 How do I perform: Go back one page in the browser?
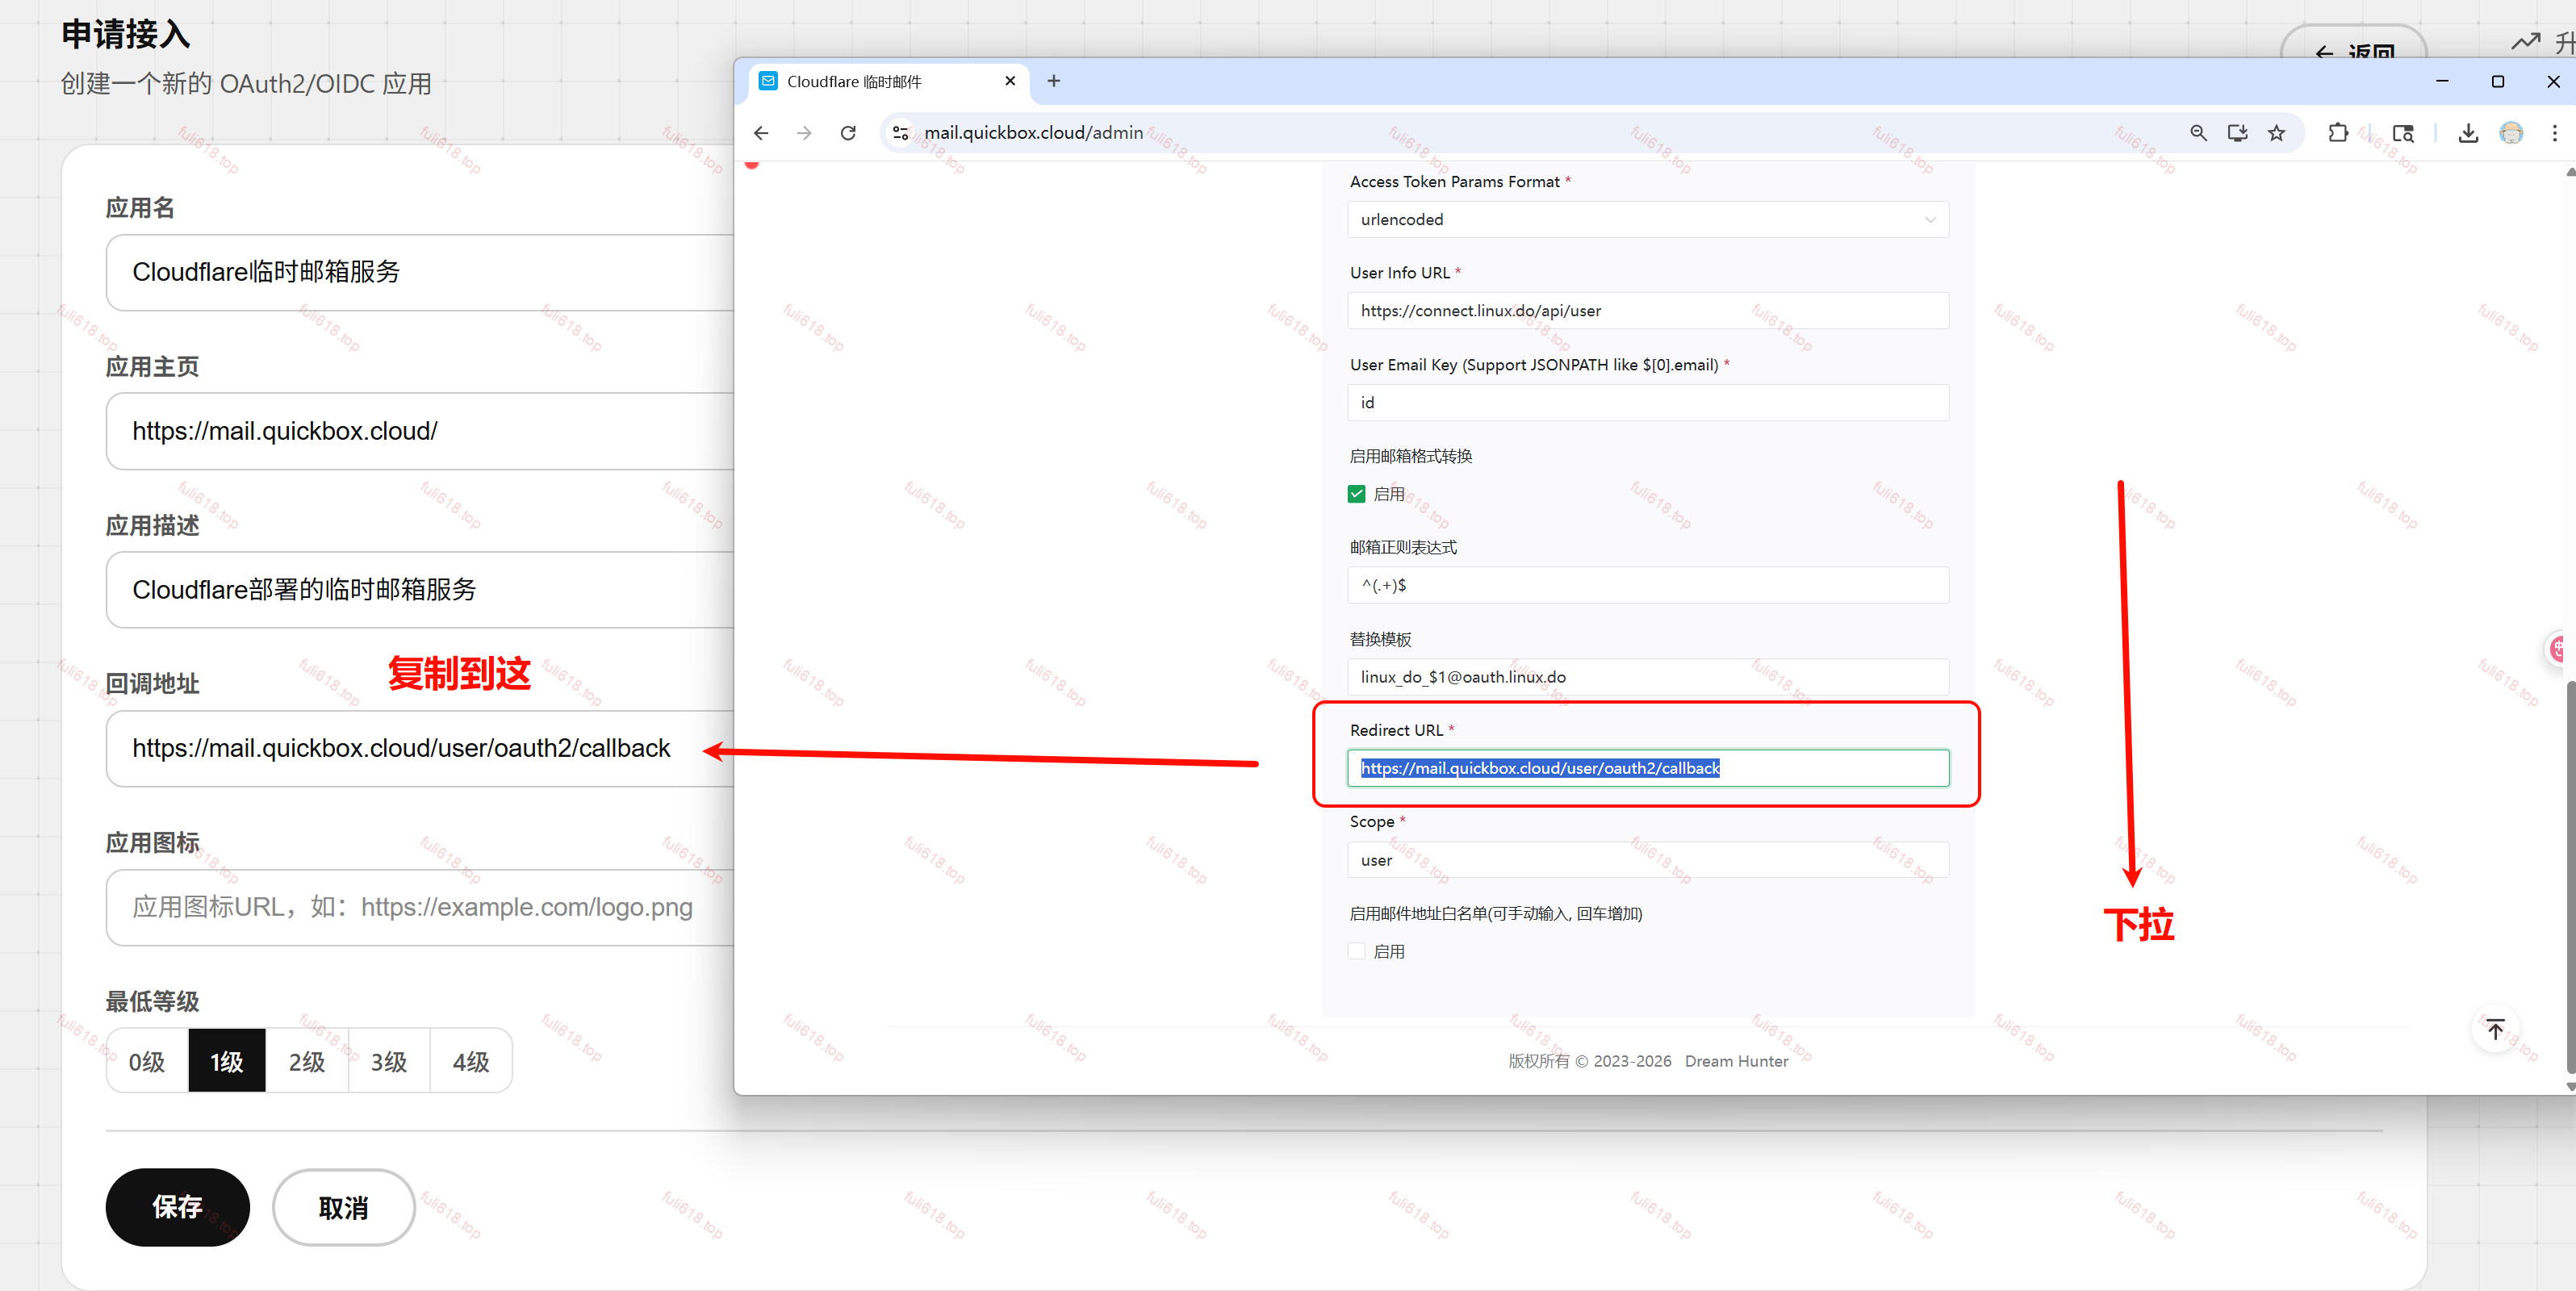[x=761, y=133]
